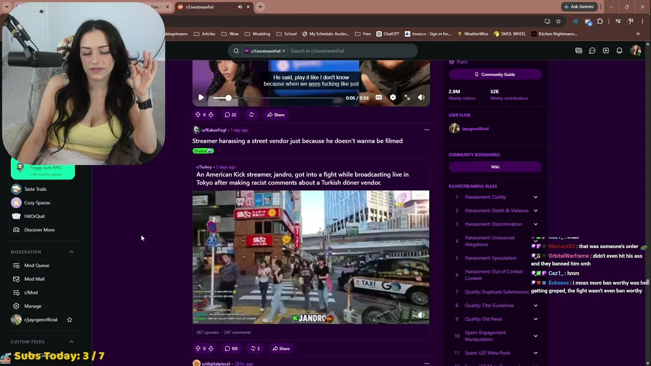Open u/KakaoFugl's profile
Image resolution: width=651 pixels, height=366 pixels.
214,130
